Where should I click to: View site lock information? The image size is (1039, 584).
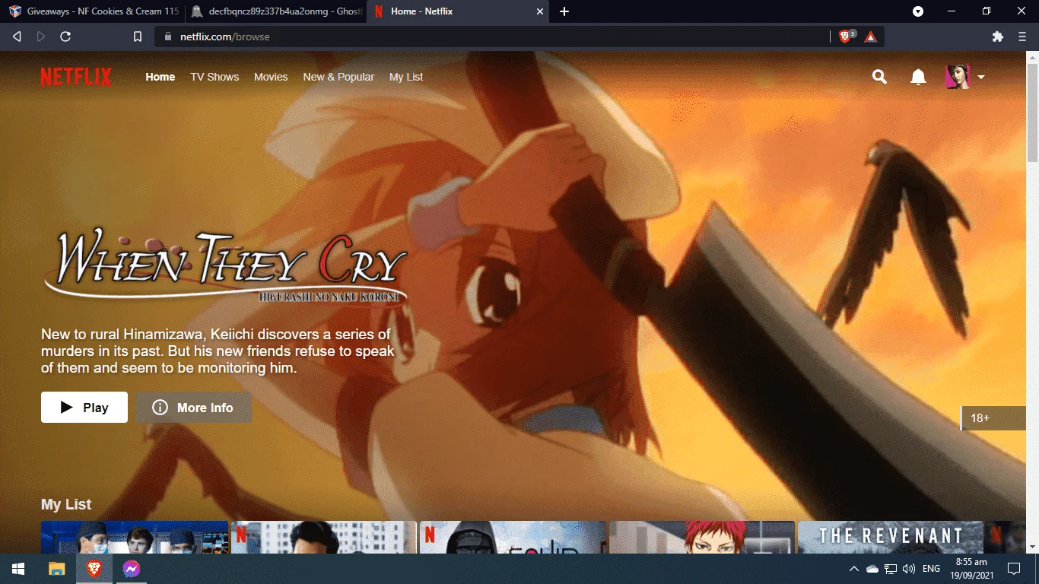(168, 36)
